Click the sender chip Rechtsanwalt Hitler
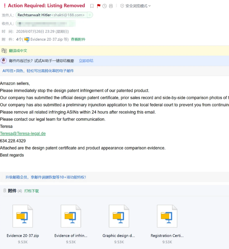229x249 pixels. coord(51,15)
